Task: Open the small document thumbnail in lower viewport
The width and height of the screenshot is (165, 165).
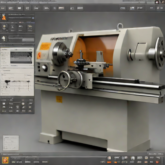Action: click(x=11, y=143)
